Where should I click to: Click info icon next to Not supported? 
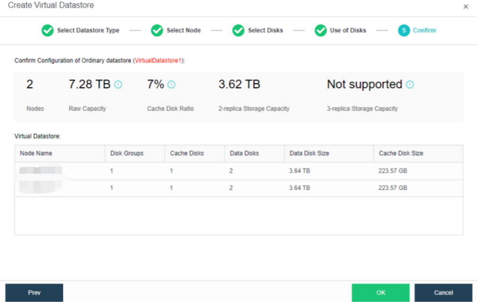[410, 85]
